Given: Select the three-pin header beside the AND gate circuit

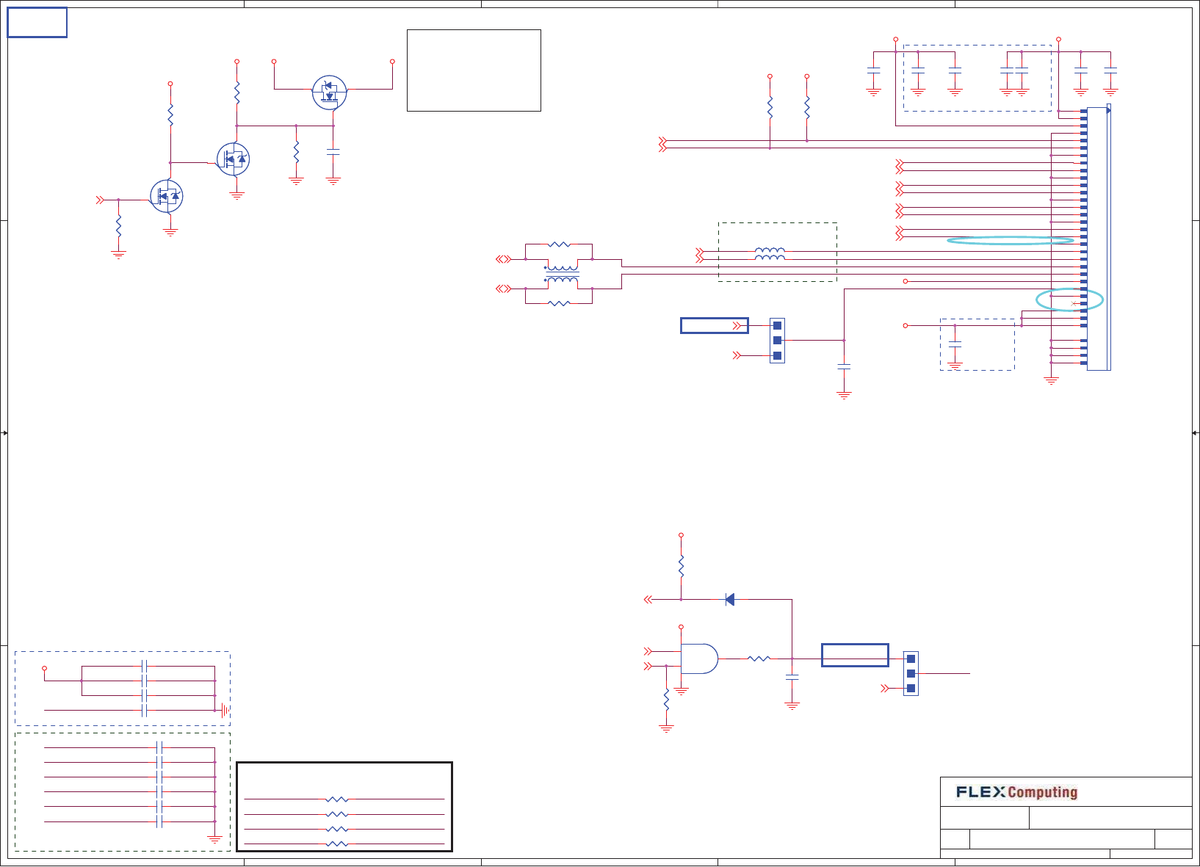Looking at the screenshot, I should coord(911,673).
